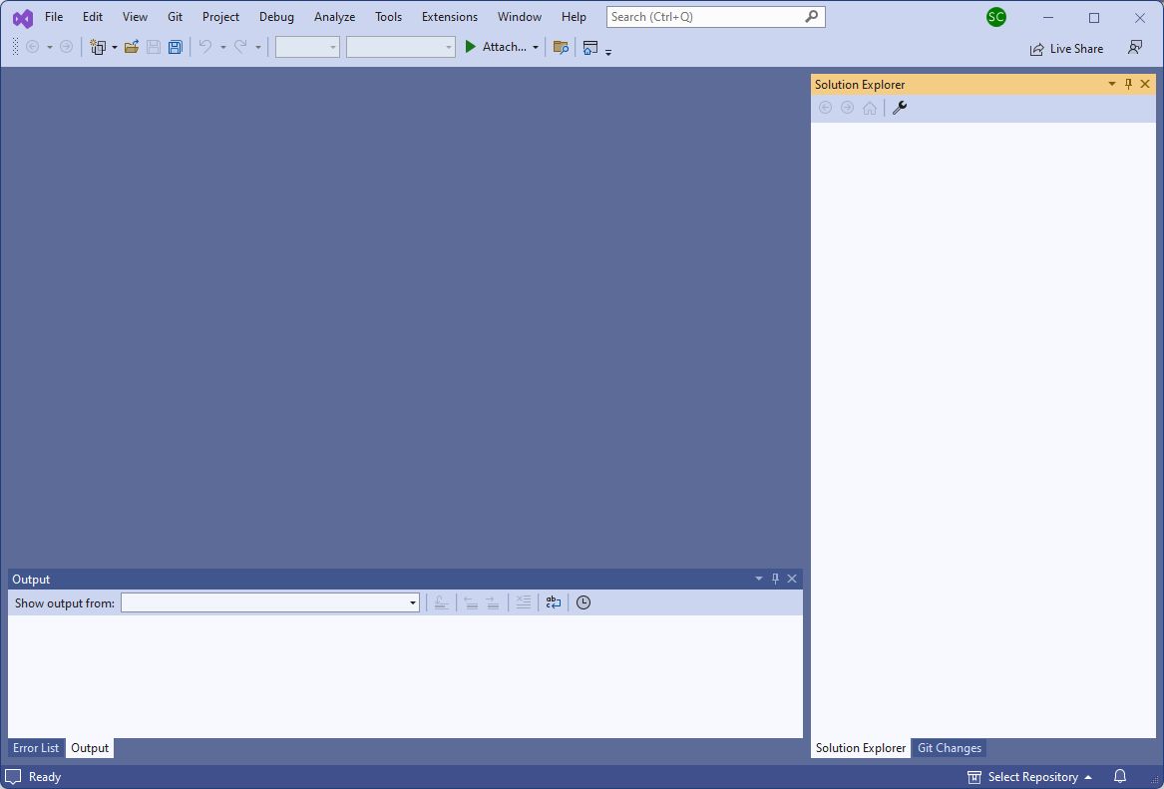Click Go to Previous Message icon
1164x789 pixels.
click(471, 602)
